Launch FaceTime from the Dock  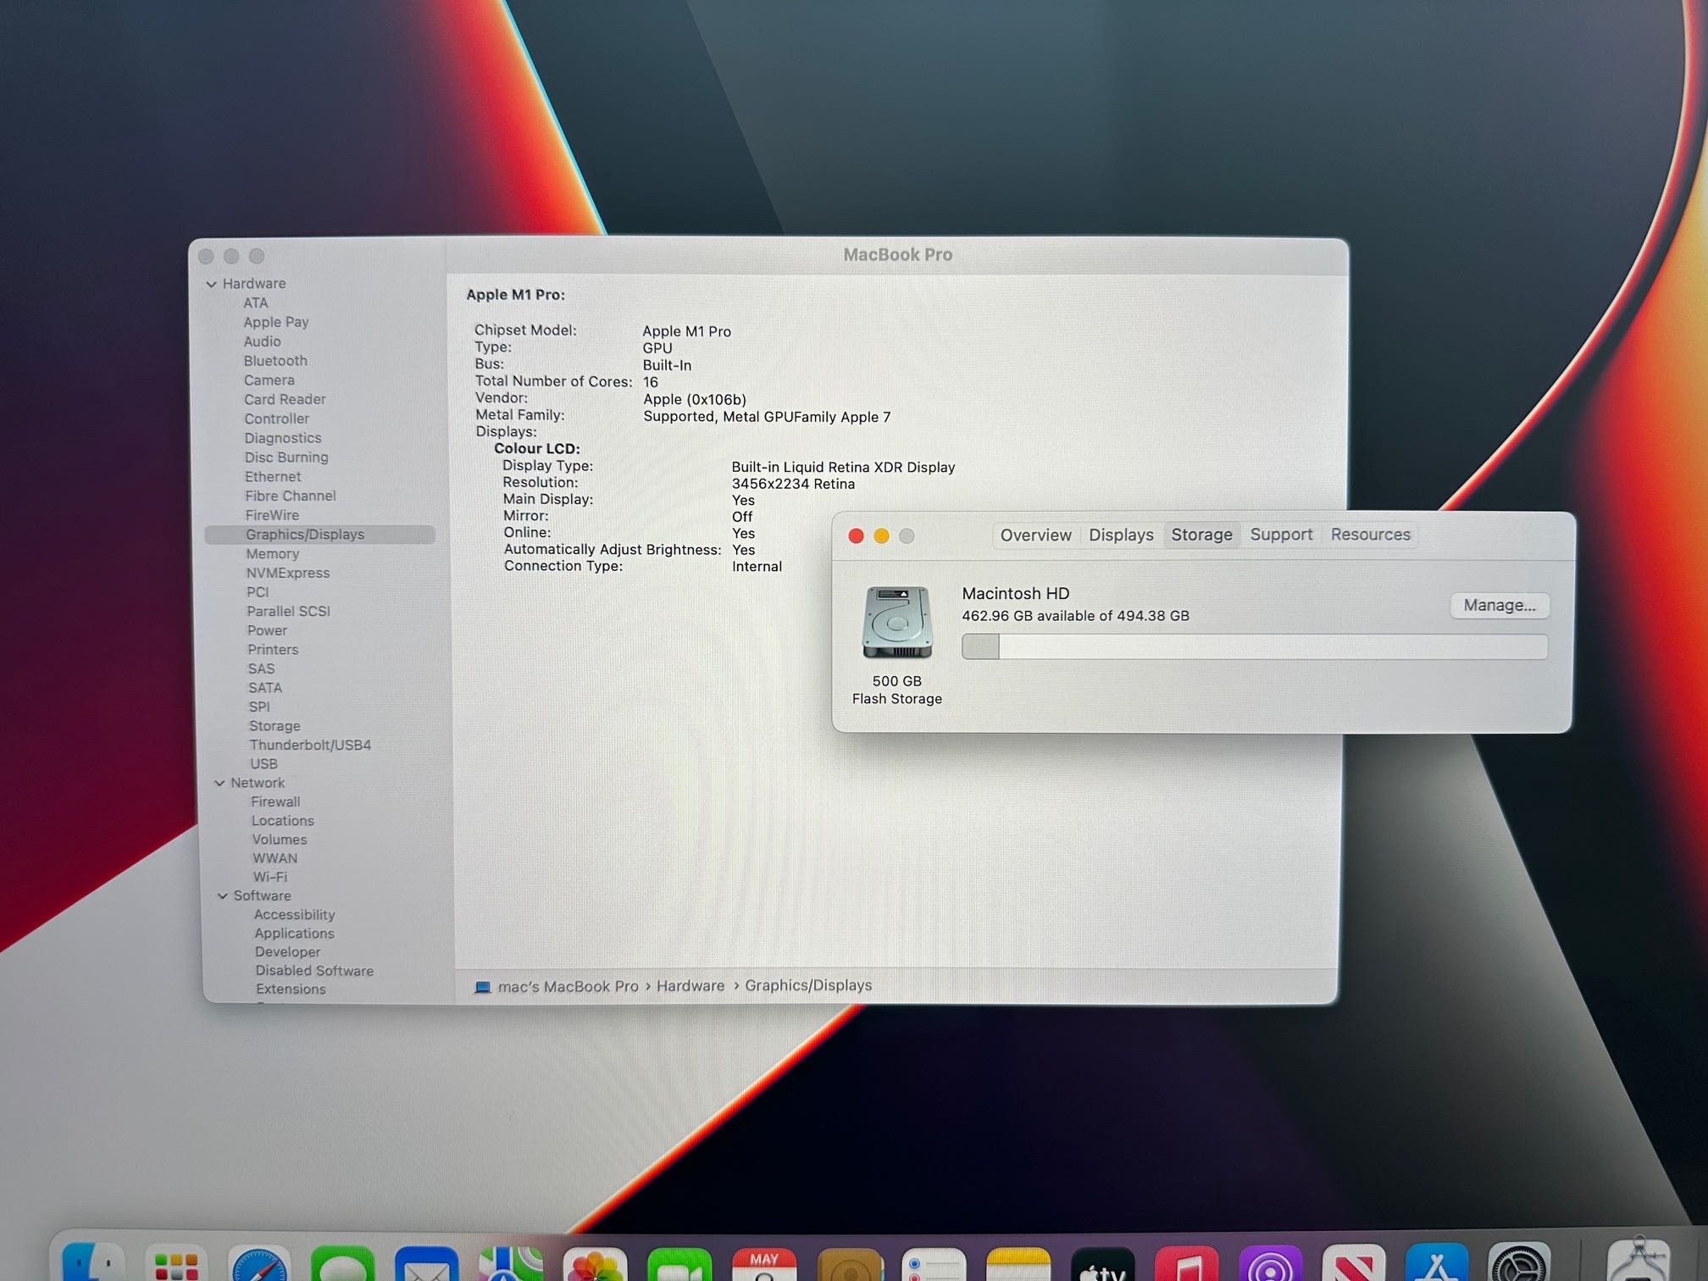click(x=679, y=1264)
